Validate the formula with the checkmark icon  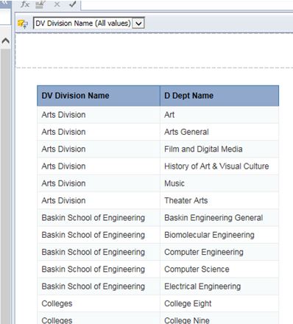(x=73, y=4)
